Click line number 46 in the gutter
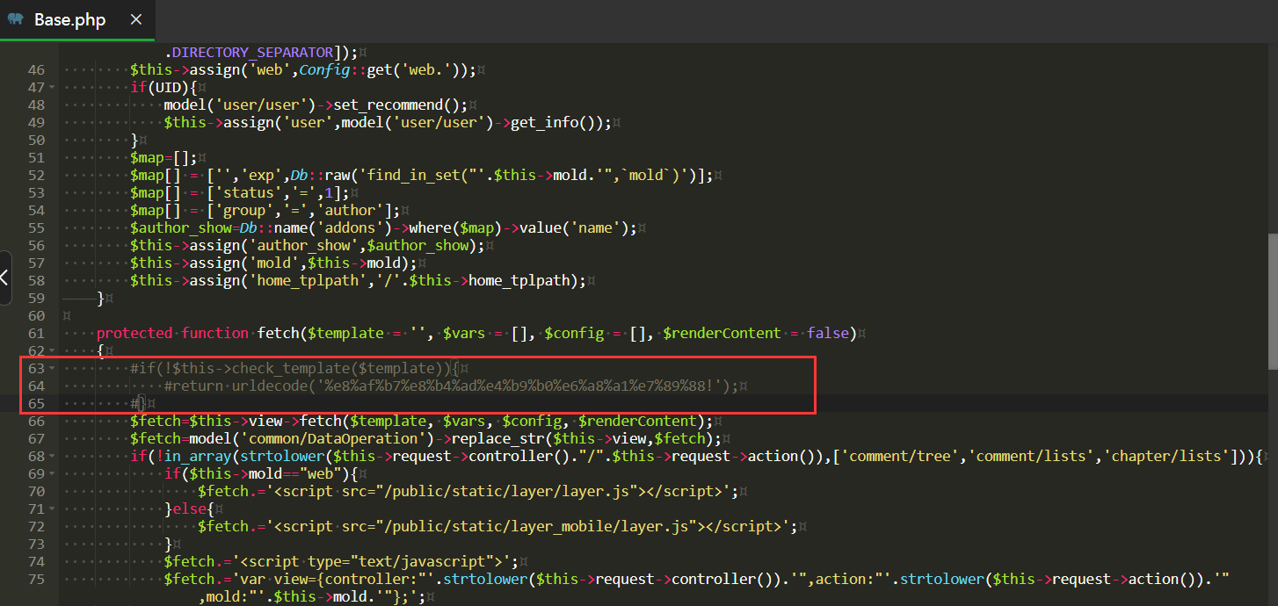 (36, 69)
